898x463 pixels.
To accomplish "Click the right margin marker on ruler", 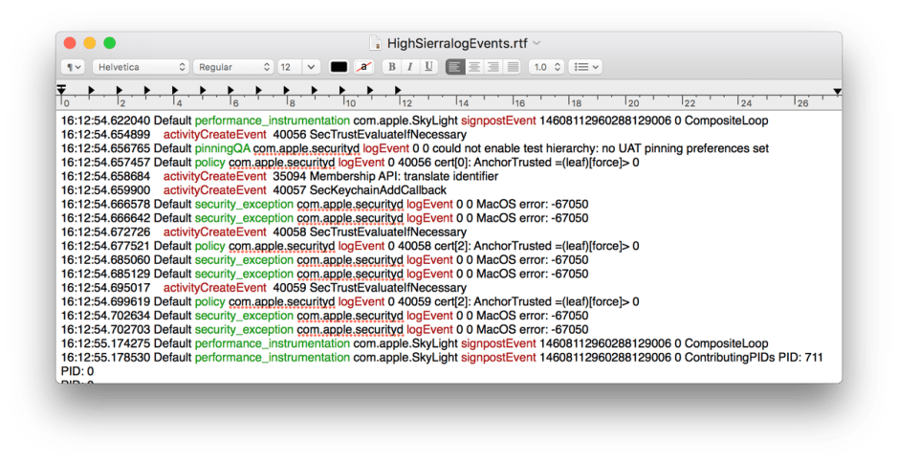I will [x=837, y=91].
